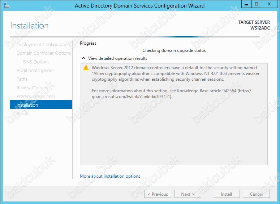The height and width of the screenshot is (204, 280).
Task: Maximize the wizard window
Action: pos(257,4)
